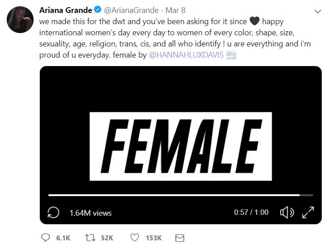This screenshot has height=247, width=328.
Task: Click the 153K likes count
Action: pos(153,238)
